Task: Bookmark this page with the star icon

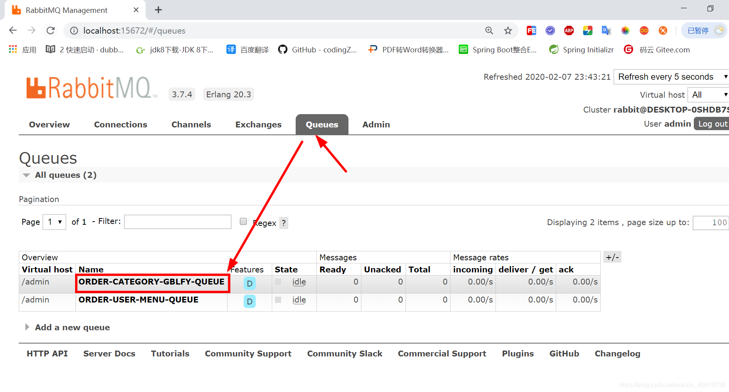Action: click(508, 30)
